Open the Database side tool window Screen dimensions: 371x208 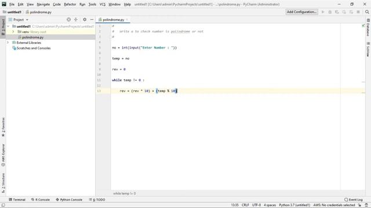pos(368,28)
